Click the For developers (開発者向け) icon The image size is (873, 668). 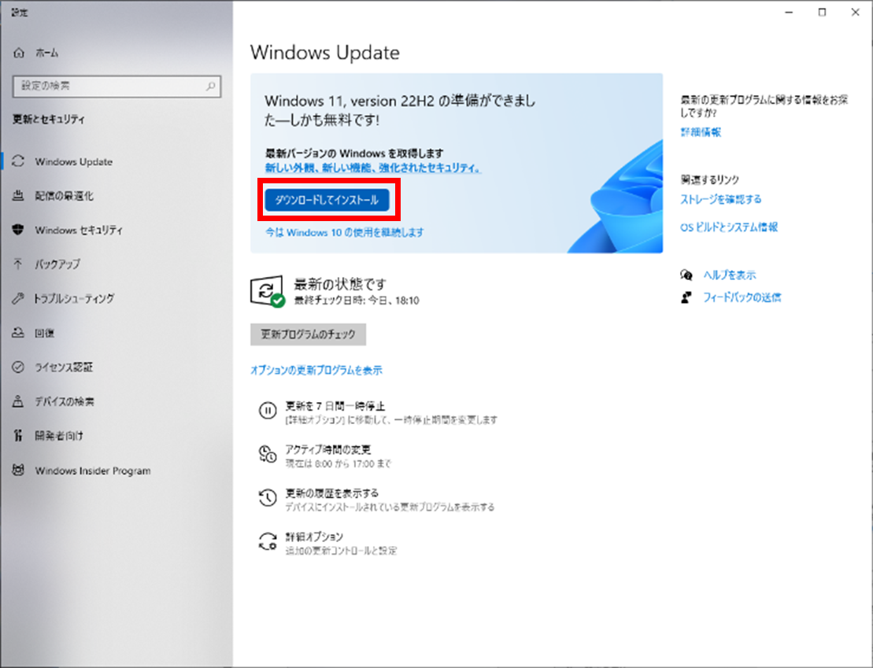18,436
